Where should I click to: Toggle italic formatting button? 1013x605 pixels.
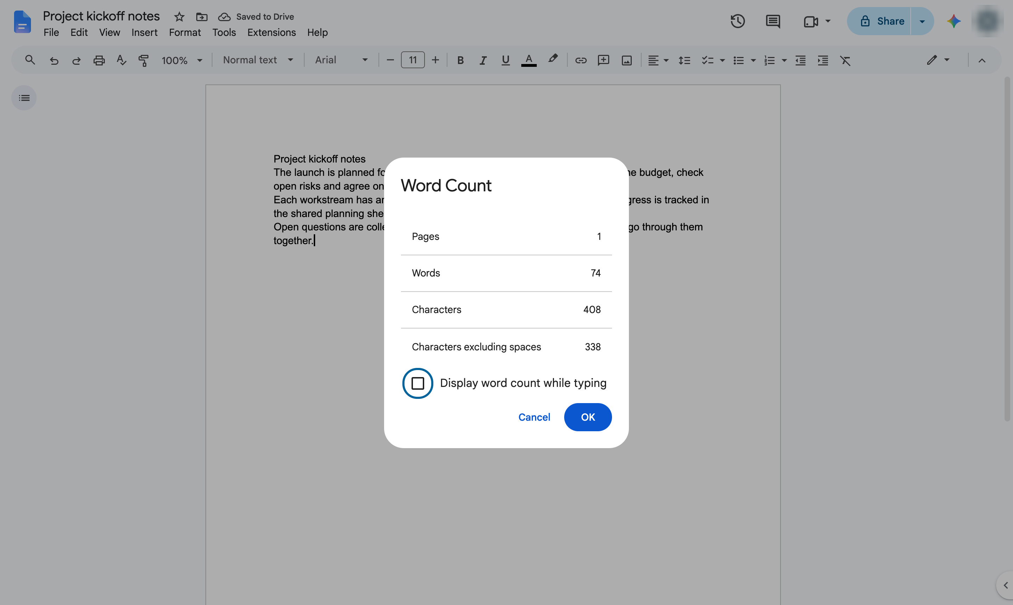click(483, 60)
